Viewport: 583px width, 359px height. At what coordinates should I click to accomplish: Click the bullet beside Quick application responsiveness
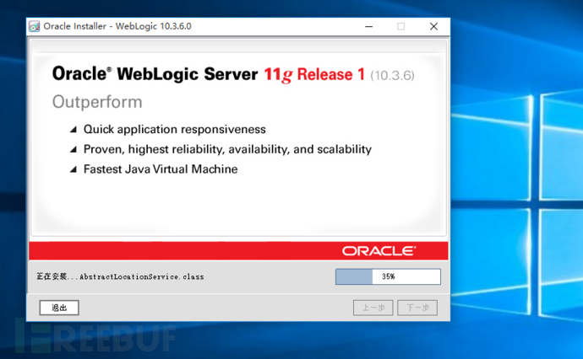(74, 130)
